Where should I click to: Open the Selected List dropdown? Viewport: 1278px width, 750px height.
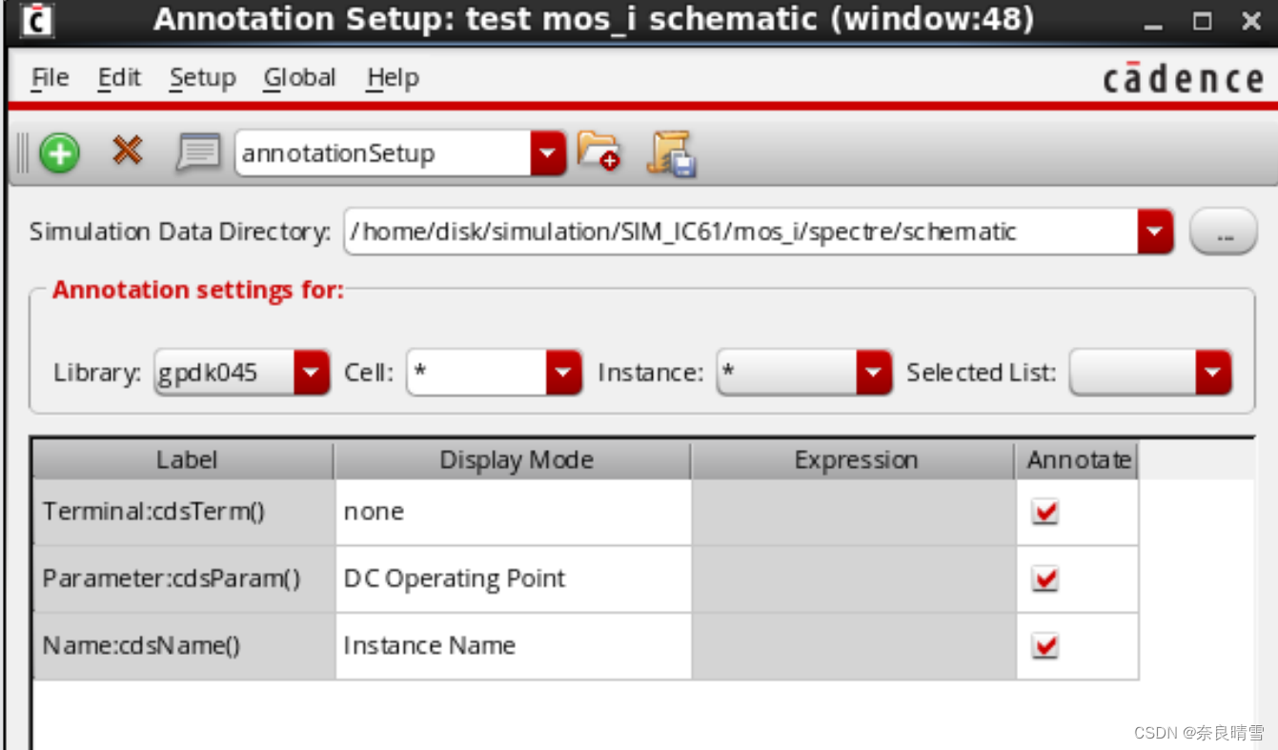tap(1213, 373)
